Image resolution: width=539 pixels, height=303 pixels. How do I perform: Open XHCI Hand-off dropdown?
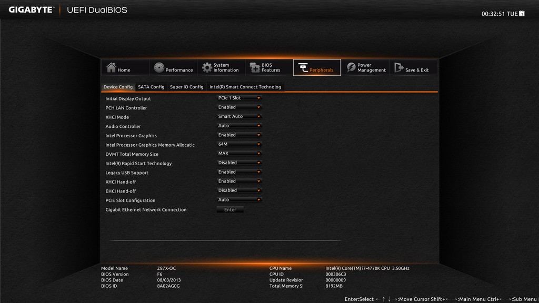pos(239,181)
